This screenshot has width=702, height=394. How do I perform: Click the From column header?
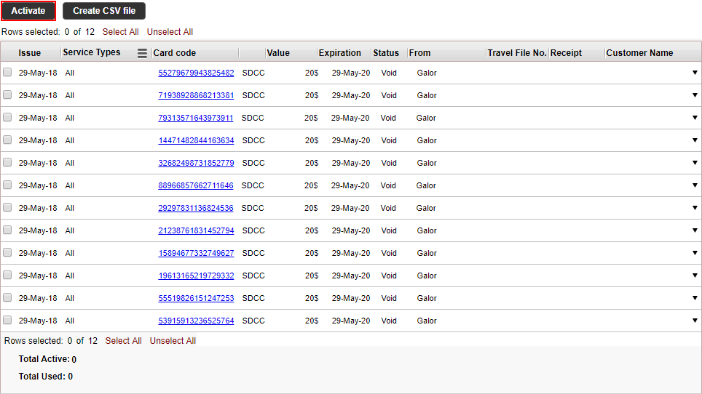point(419,53)
